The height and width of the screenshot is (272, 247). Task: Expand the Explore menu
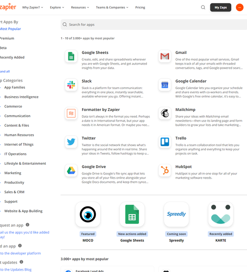pyautogui.click(x=57, y=7)
